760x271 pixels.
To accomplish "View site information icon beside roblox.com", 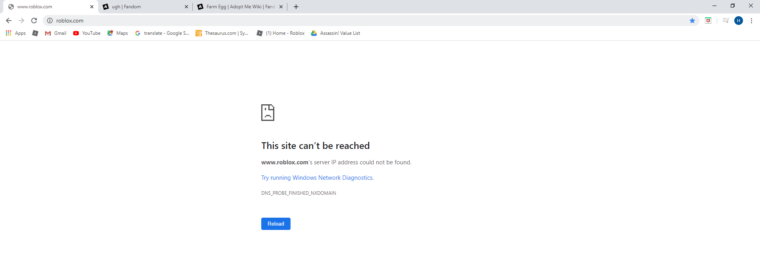I will (x=50, y=21).
